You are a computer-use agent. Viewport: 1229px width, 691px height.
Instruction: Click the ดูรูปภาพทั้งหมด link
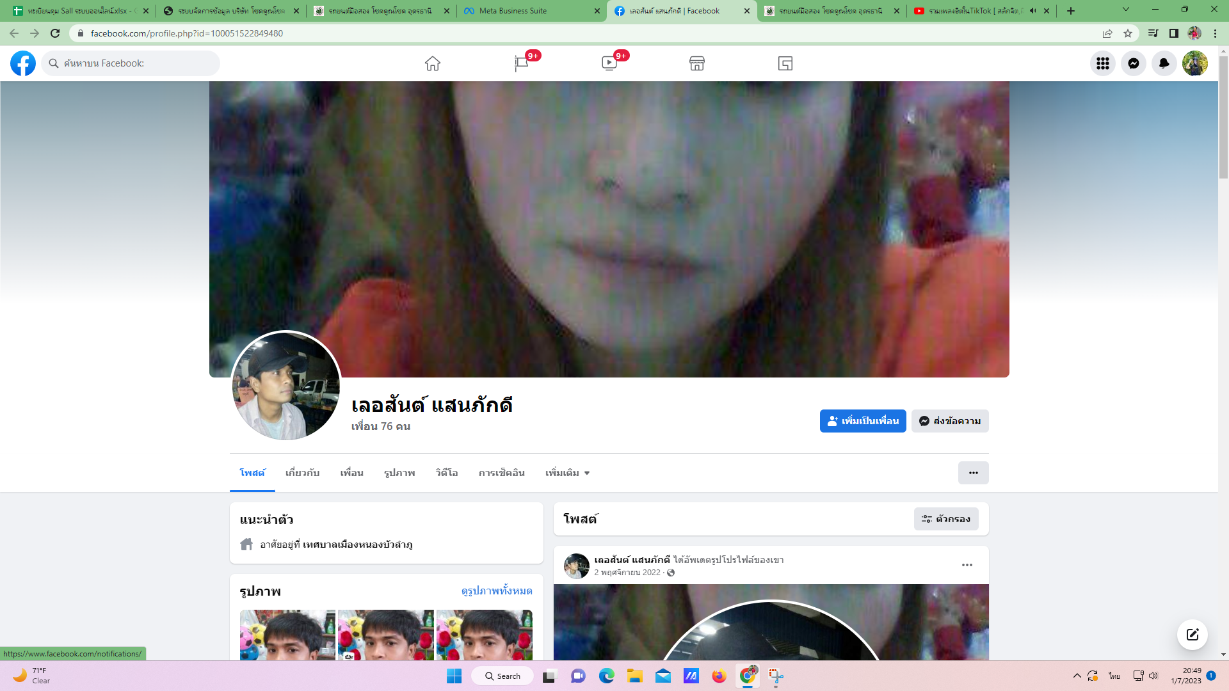coord(497,591)
